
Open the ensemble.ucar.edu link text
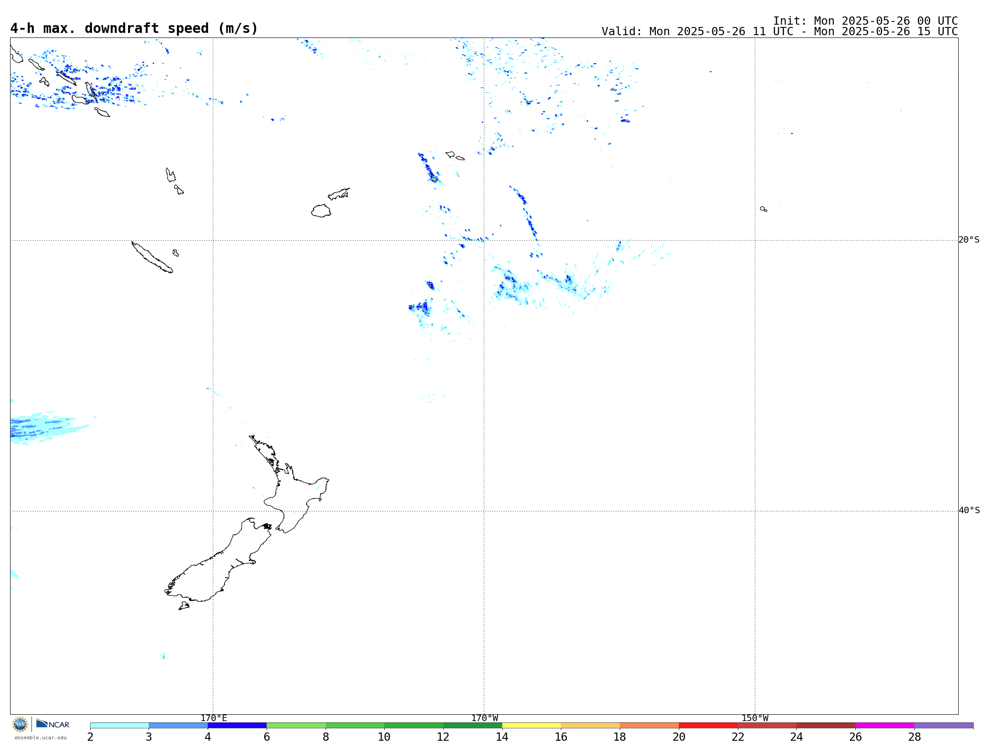40,738
